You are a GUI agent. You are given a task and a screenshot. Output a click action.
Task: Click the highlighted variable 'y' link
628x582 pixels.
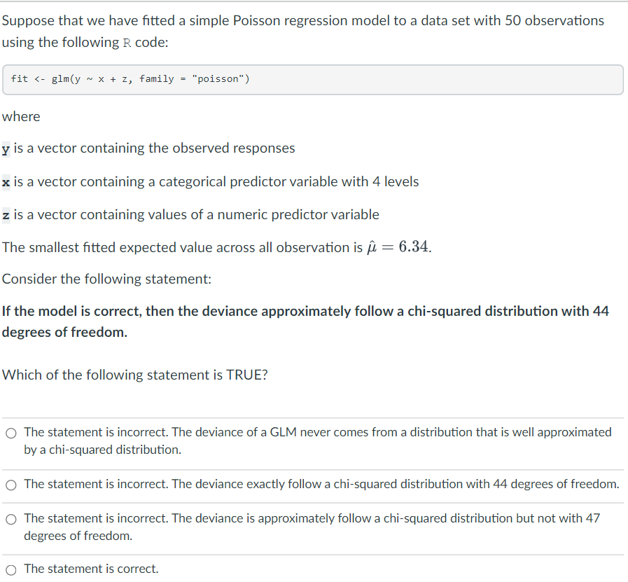click(6, 148)
